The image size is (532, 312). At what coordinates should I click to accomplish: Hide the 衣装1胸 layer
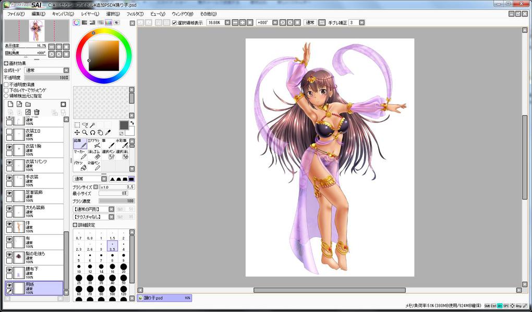[9, 147]
